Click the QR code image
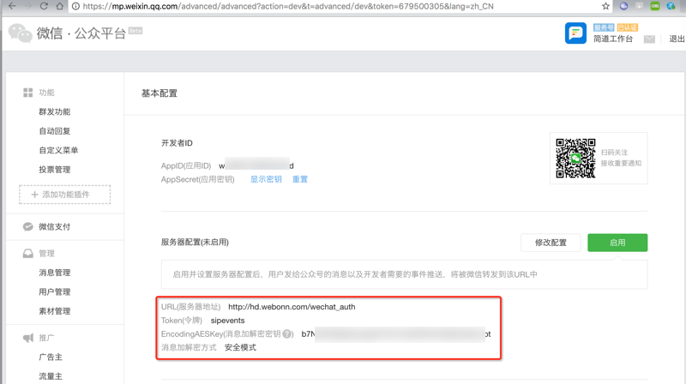The height and width of the screenshot is (384, 686). pyautogui.click(x=575, y=159)
